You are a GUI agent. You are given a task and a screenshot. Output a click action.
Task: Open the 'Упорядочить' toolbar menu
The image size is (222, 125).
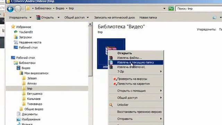click(x=20, y=18)
